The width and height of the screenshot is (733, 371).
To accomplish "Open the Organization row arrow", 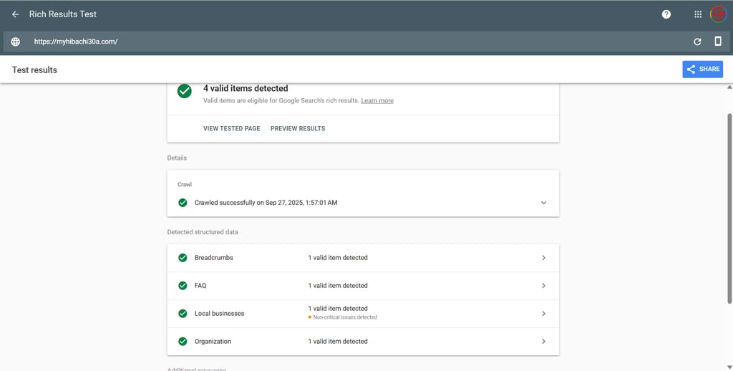I will (543, 342).
